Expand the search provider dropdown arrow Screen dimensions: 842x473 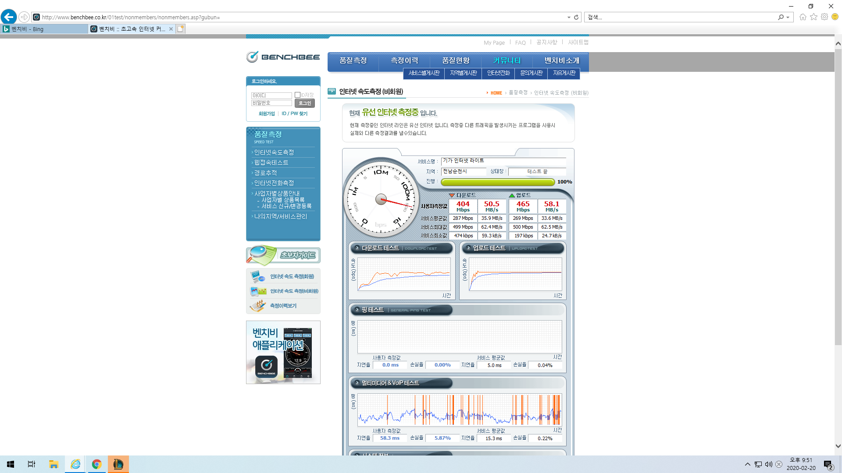coord(788,17)
